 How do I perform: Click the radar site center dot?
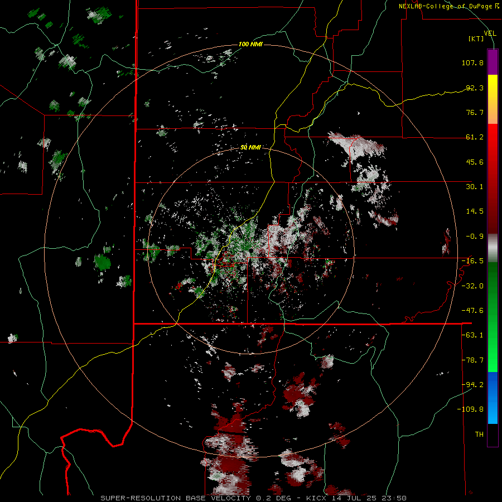click(x=252, y=250)
